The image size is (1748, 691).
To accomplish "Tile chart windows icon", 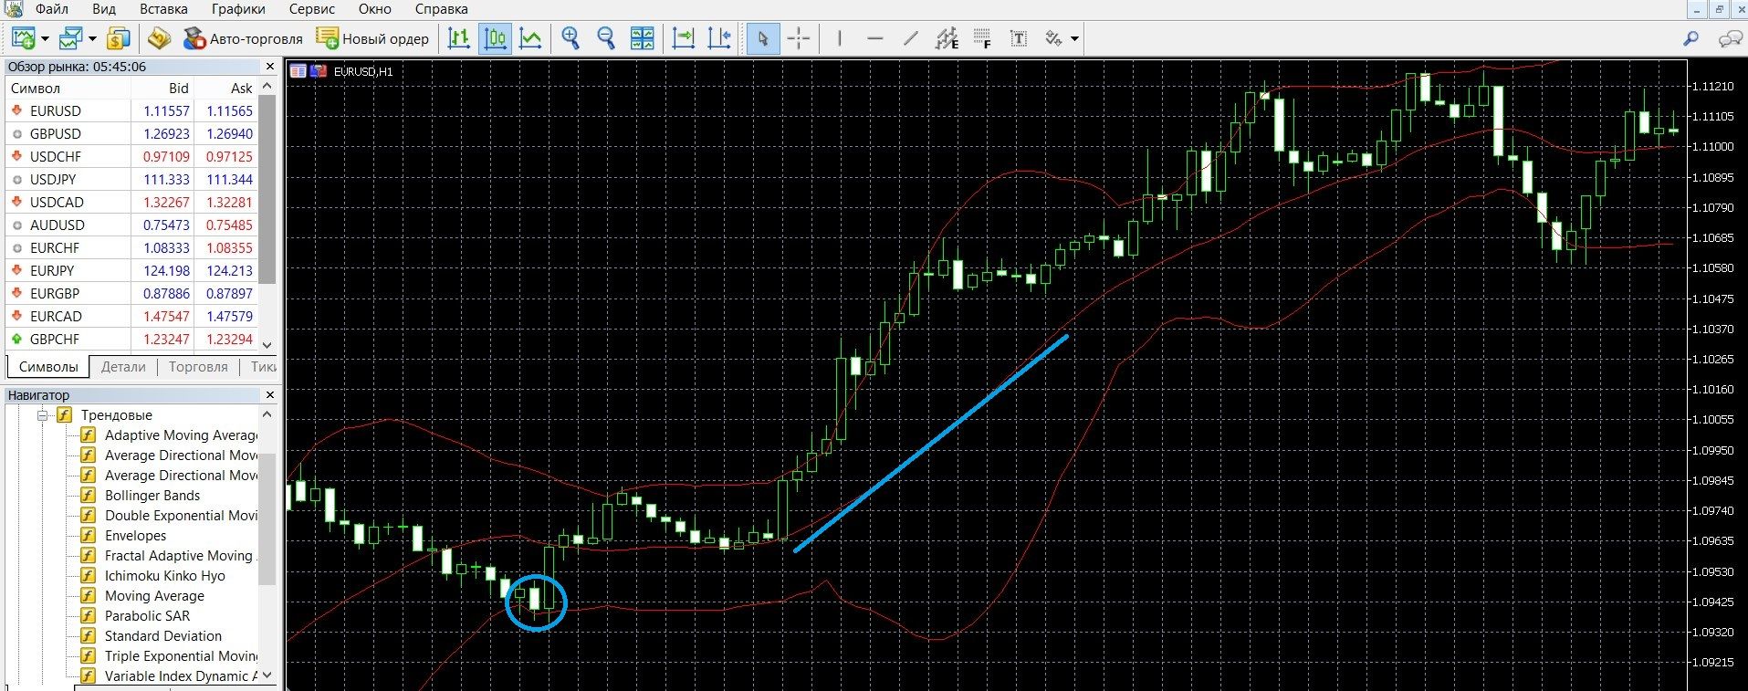I will [x=643, y=38].
